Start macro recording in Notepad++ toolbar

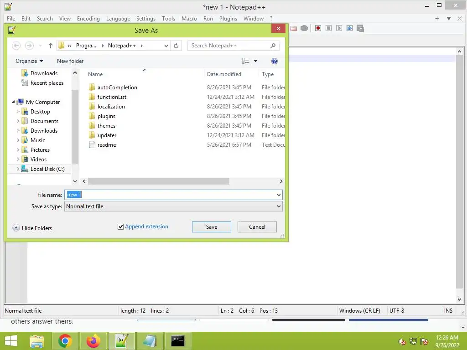coord(318,28)
